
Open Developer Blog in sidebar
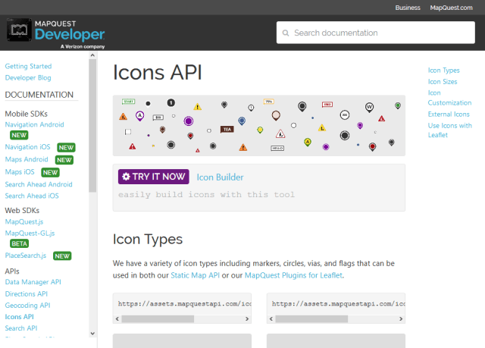[x=28, y=77]
